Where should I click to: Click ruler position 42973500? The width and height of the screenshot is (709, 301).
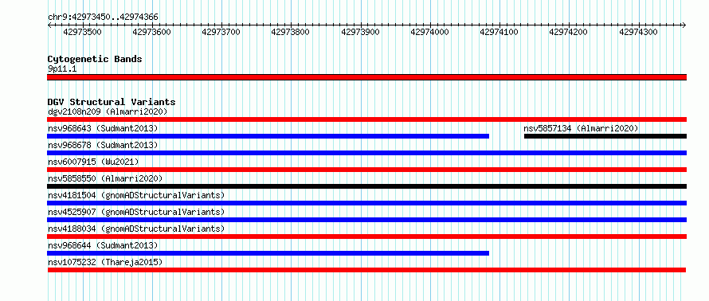pyautogui.click(x=82, y=32)
